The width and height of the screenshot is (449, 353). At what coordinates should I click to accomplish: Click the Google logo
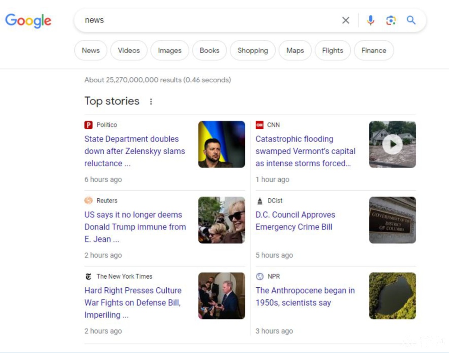pyautogui.click(x=28, y=20)
